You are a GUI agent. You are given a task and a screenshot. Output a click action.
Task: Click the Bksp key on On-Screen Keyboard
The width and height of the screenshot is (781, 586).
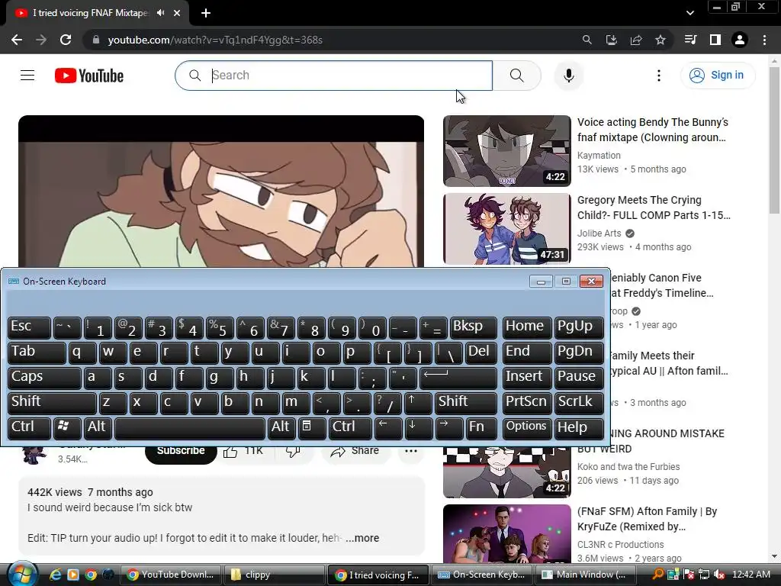(x=473, y=327)
